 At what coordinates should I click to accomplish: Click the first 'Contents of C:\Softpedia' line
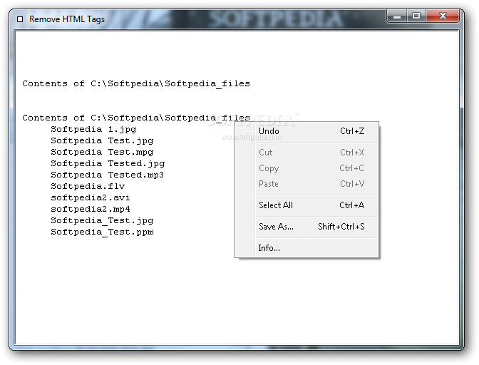tap(136, 83)
